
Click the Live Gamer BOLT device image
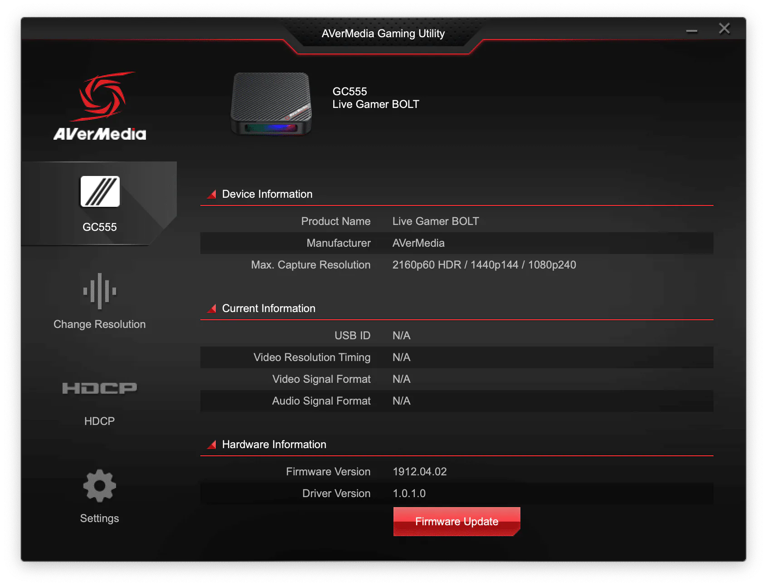[271, 104]
